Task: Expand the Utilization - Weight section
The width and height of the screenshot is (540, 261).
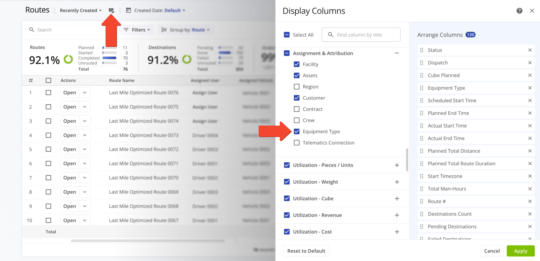Action: (x=397, y=182)
